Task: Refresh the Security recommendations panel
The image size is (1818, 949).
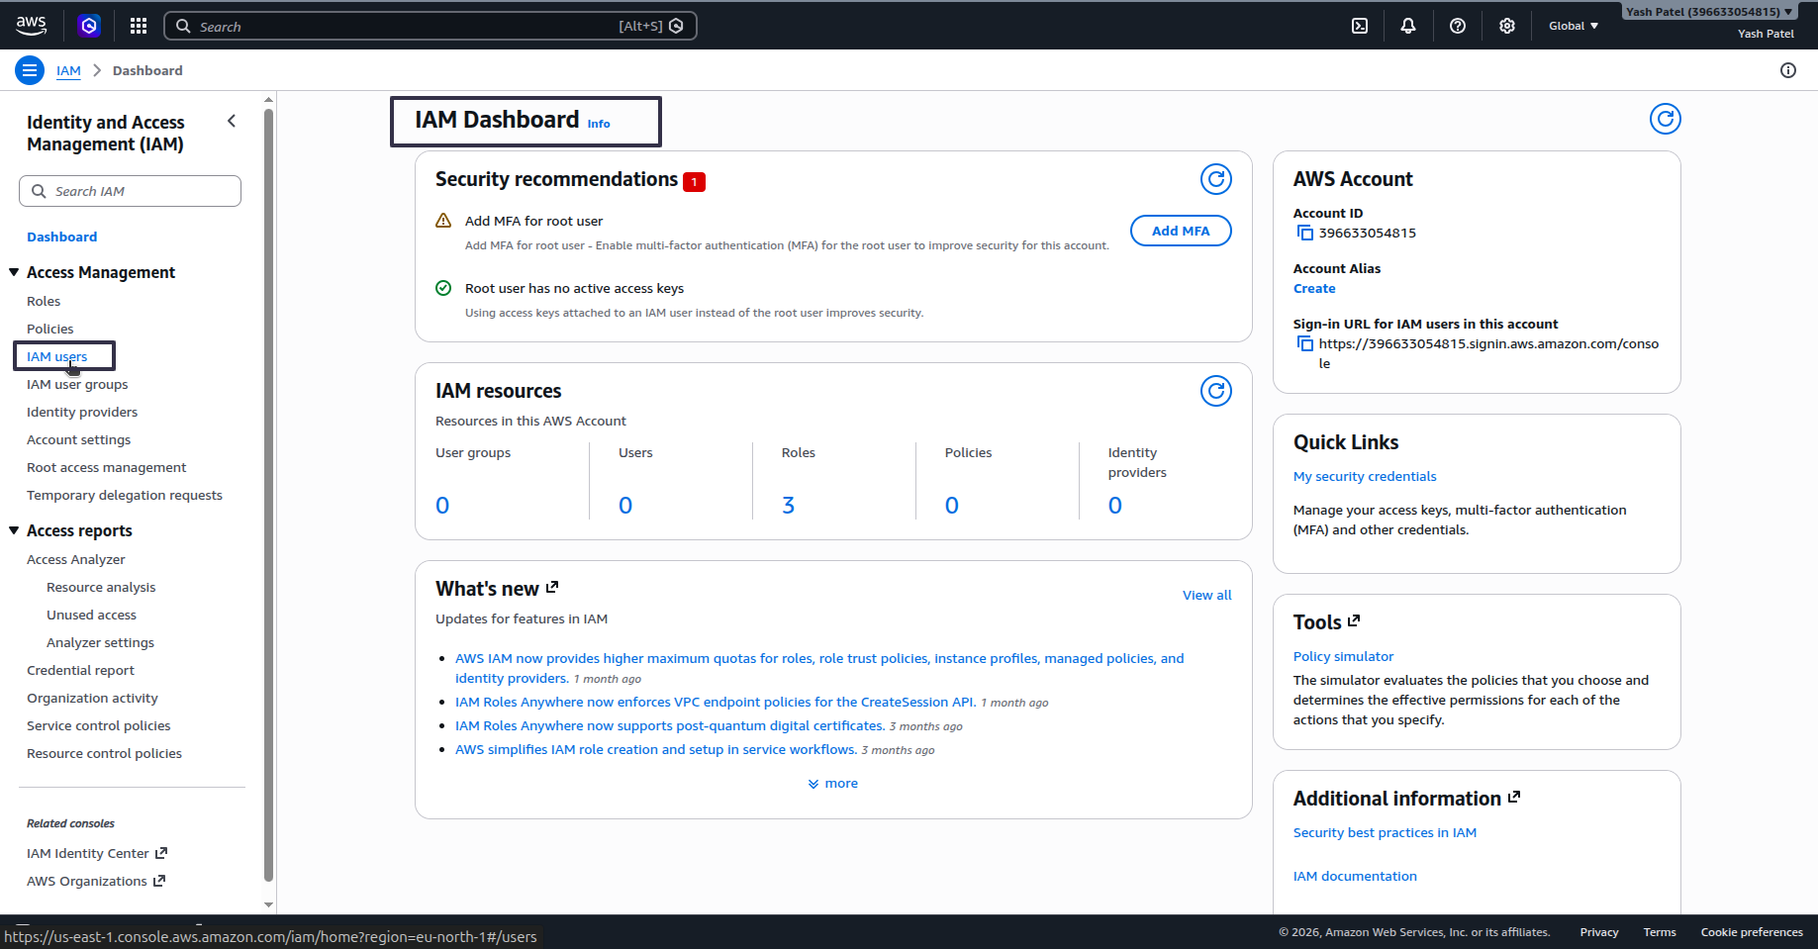Action: click(x=1216, y=179)
